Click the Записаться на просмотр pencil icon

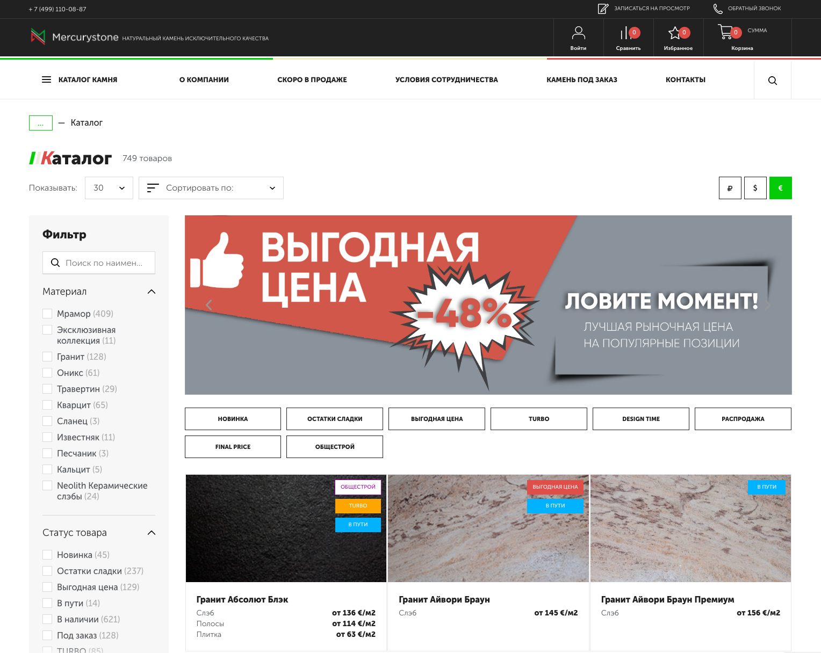(603, 9)
